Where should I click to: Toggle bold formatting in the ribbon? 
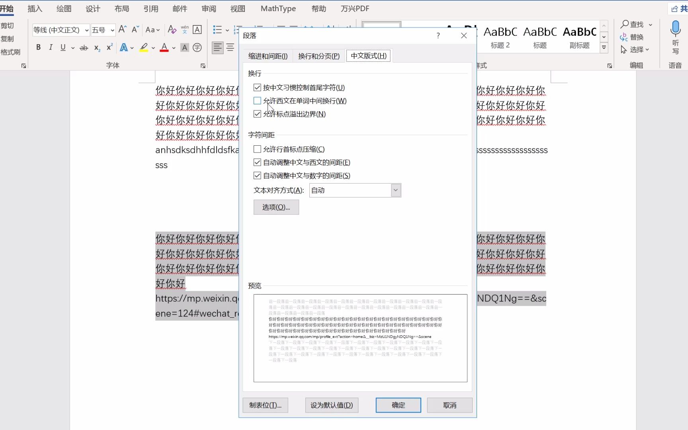(x=38, y=47)
